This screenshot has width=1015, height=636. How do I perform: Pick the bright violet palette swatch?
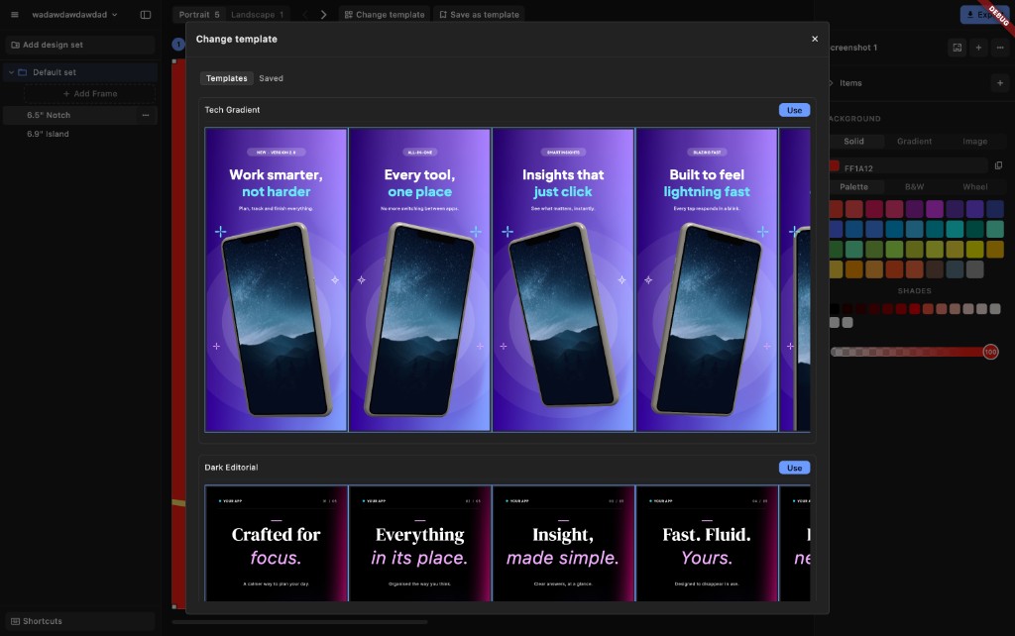click(934, 208)
